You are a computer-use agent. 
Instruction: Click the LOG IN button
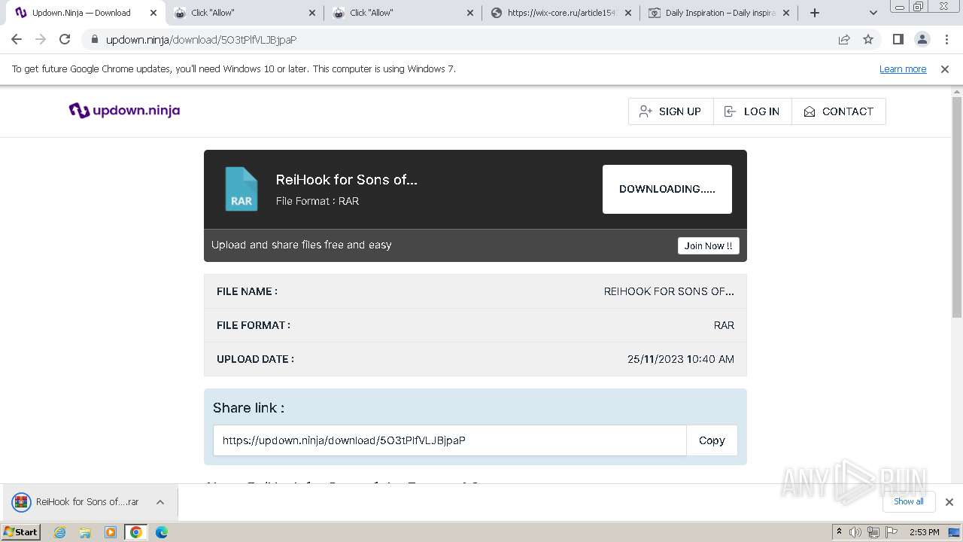click(x=752, y=111)
